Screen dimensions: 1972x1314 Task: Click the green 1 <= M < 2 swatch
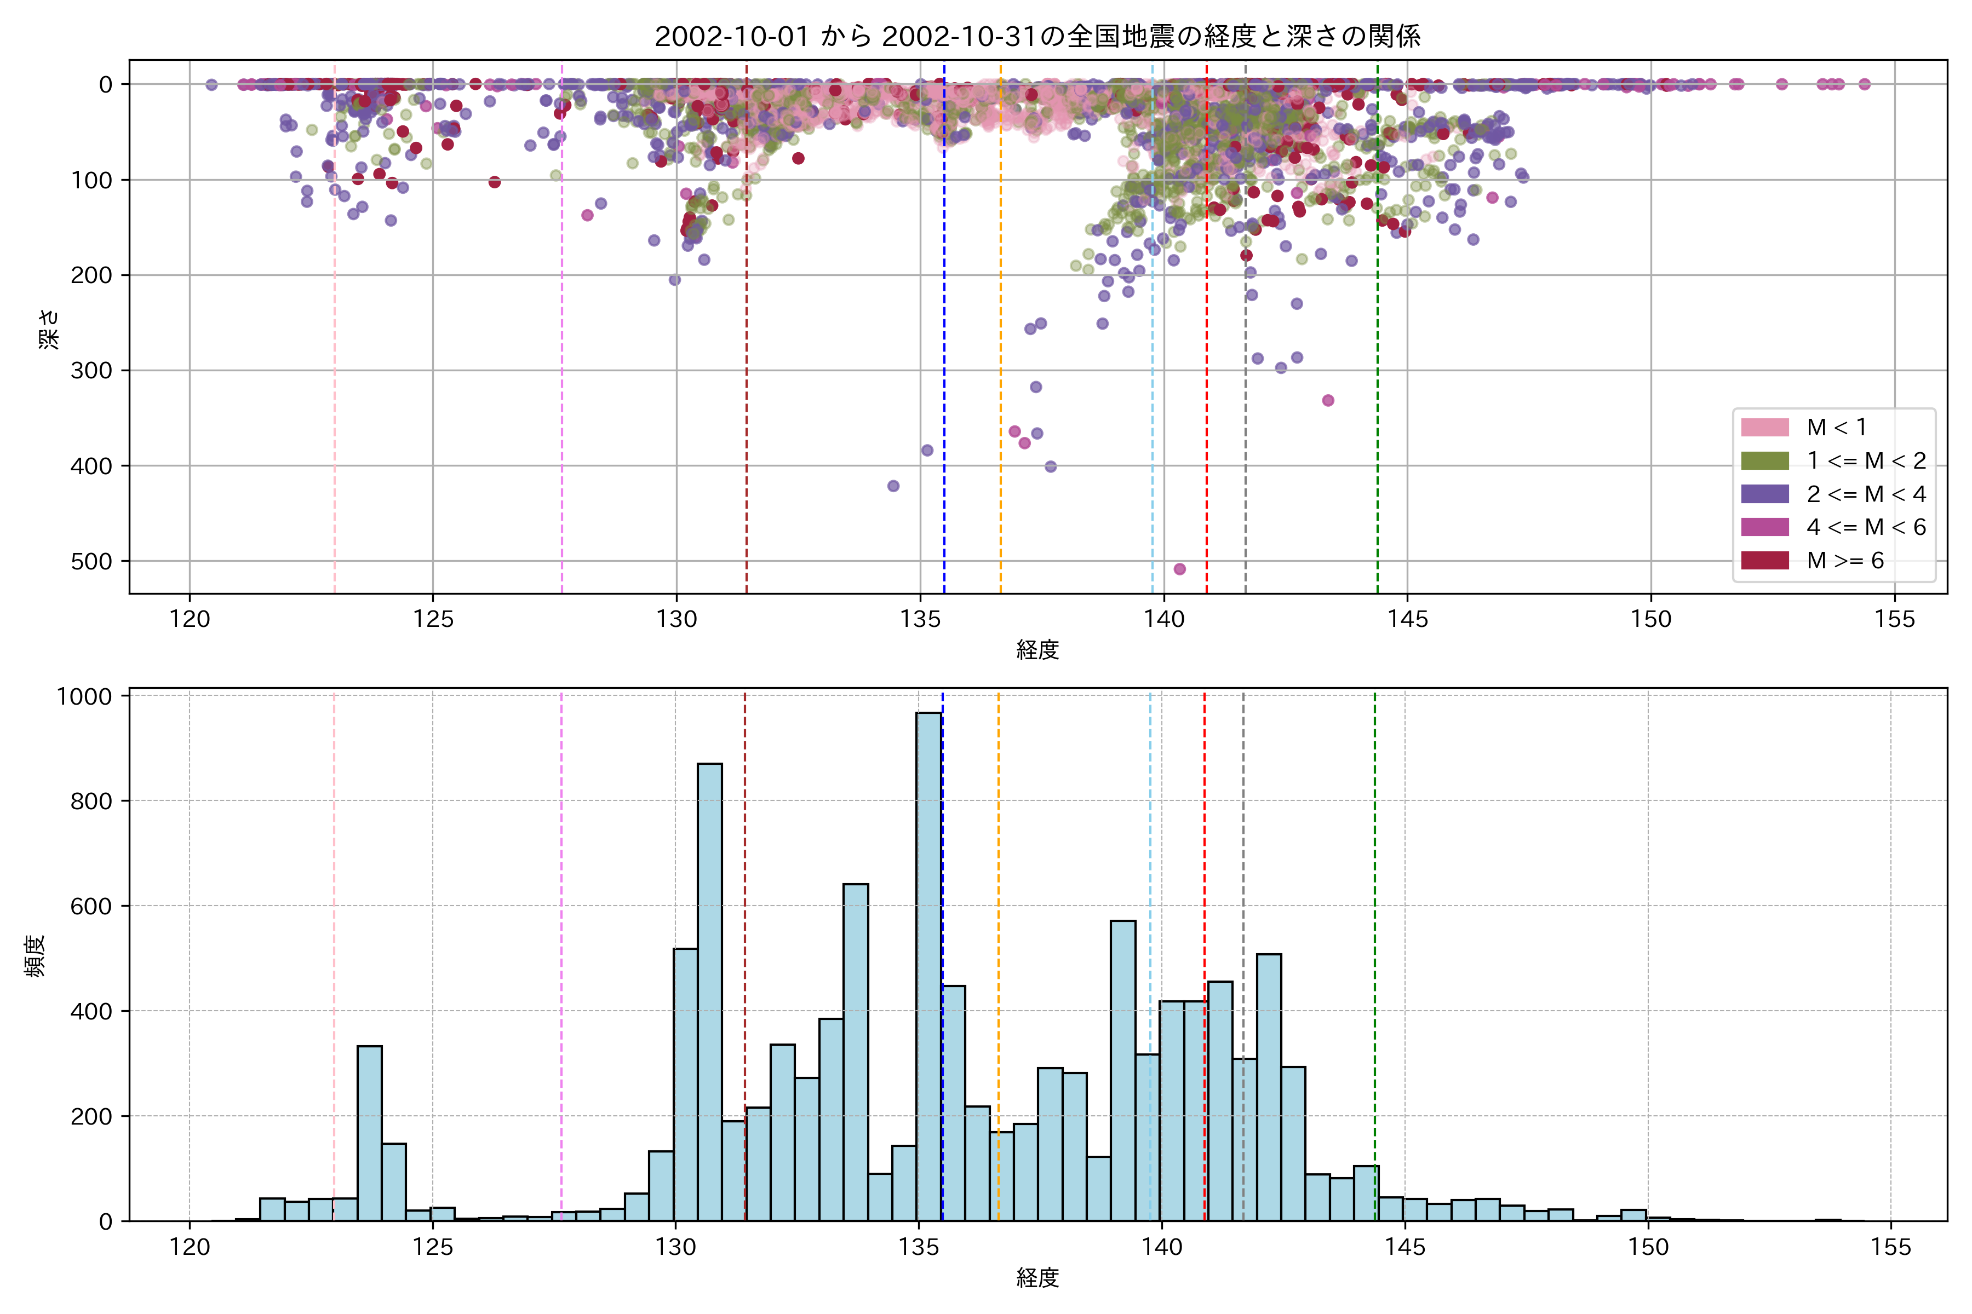pyautogui.click(x=1764, y=461)
